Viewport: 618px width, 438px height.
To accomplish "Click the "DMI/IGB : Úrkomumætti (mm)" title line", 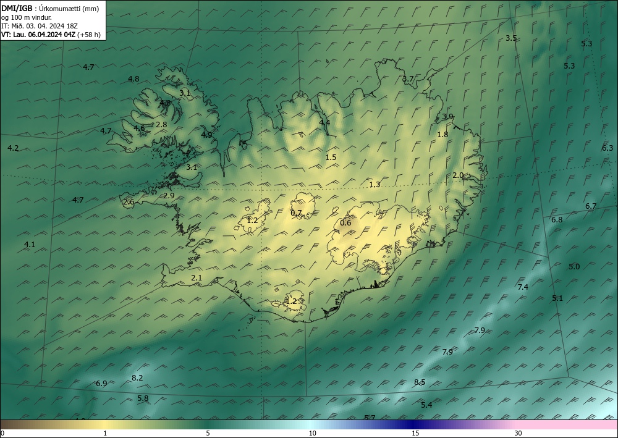I will point(50,9).
